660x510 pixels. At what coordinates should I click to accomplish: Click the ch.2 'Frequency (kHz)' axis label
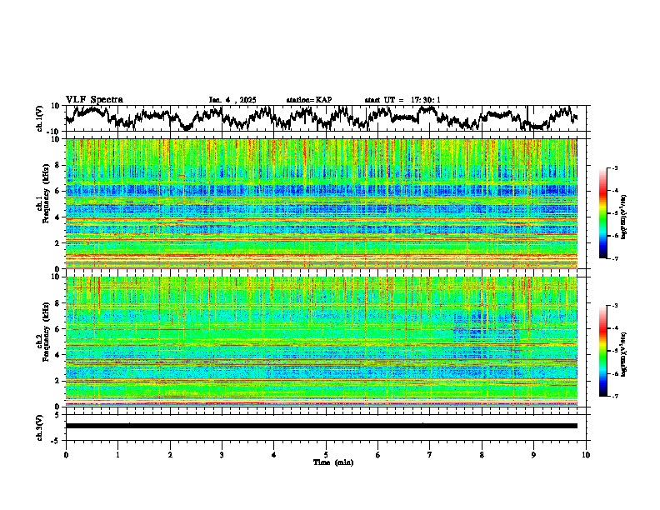tap(46, 332)
